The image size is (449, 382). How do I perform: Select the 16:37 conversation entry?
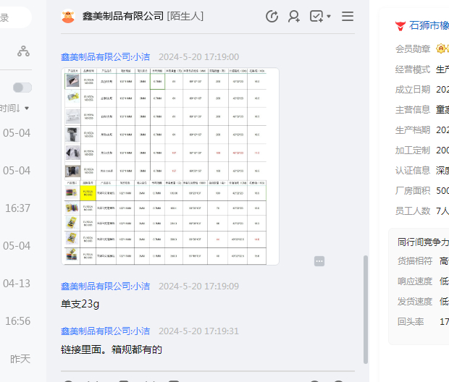pyautogui.click(x=17, y=208)
